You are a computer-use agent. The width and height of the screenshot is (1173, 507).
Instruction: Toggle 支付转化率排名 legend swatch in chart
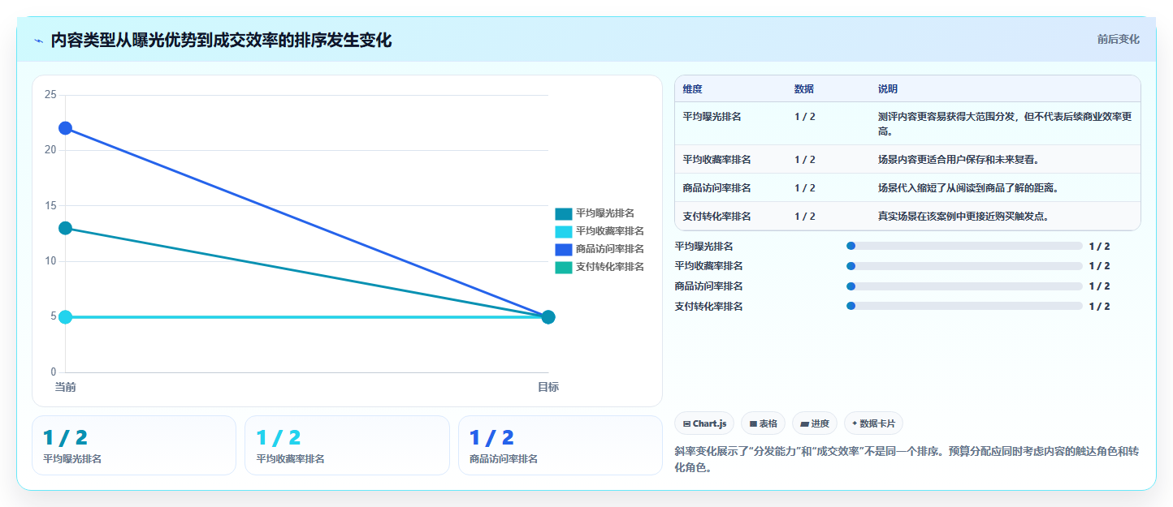coord(564,267)
